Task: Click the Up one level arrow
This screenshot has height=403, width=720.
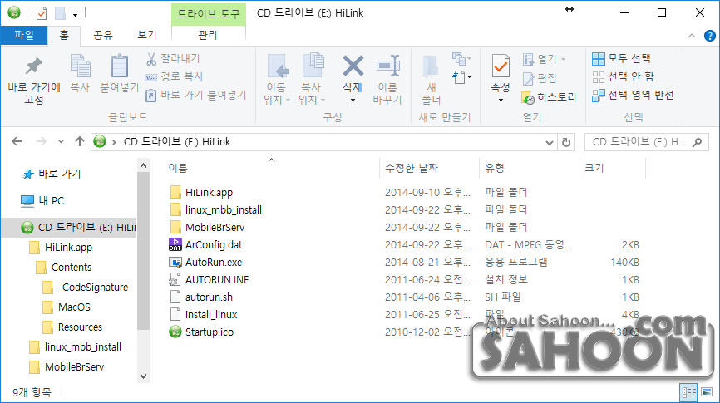Action: point(80,141)
